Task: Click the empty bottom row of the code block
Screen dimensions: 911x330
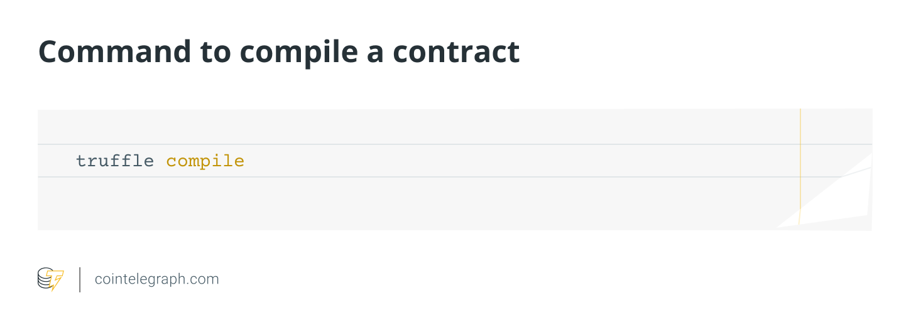Action: click(377, 204)
